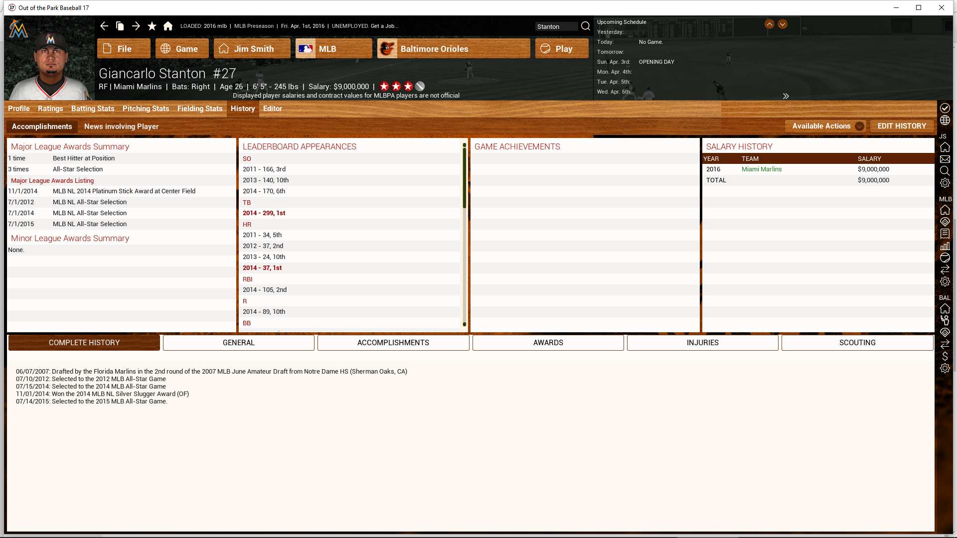Open the MLB baseball icon

coord(945,258)
